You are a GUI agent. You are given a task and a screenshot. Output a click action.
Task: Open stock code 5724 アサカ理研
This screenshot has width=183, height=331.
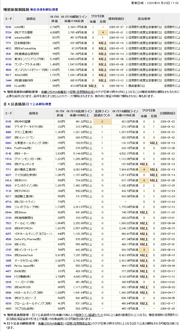tap(8, 32)
